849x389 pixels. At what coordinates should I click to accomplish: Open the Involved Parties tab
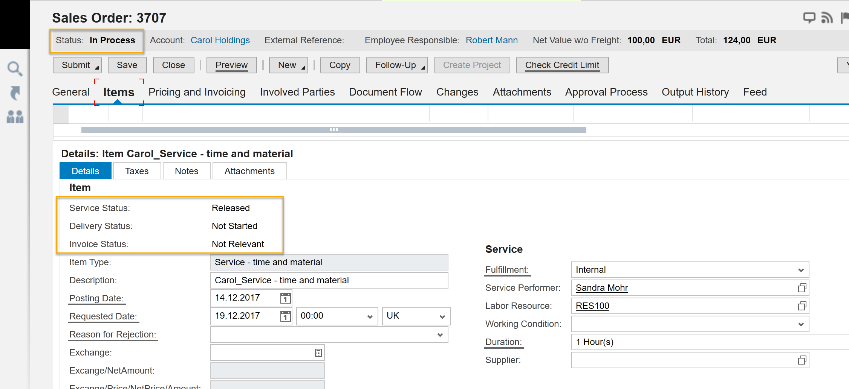click(x=297, y=92)
